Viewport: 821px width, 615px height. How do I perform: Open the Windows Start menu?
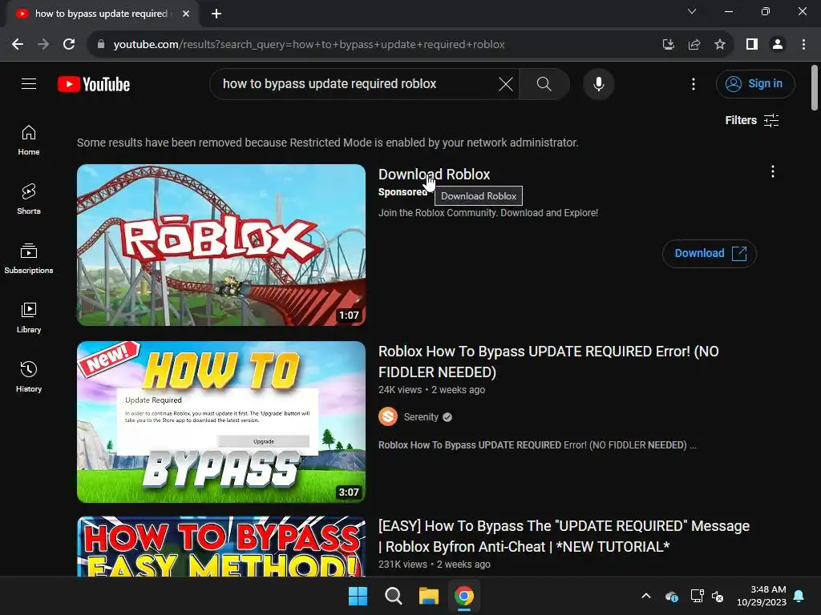pos(358,596)
